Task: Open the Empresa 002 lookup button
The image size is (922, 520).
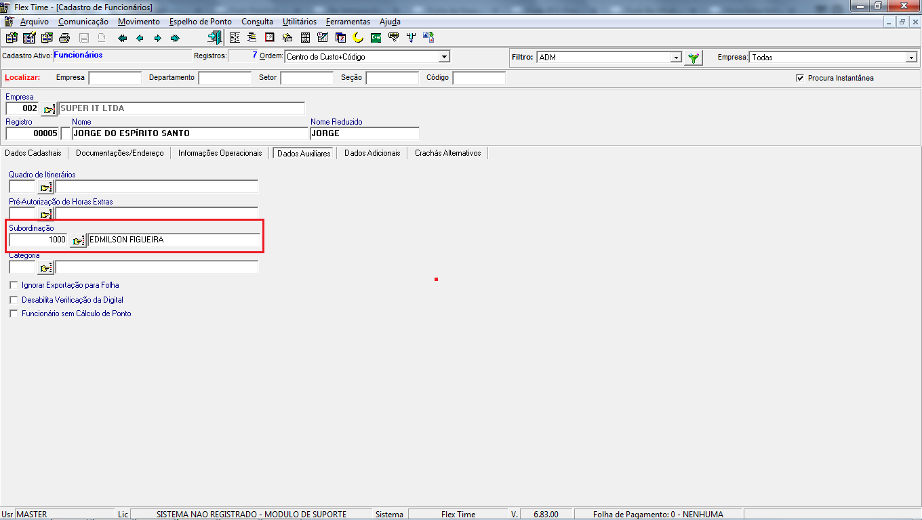Action: pyautogui.click(x=49, y=108)
